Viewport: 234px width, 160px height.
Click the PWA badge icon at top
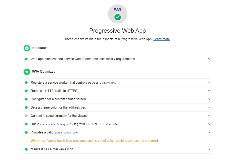(x=117, y=14)
